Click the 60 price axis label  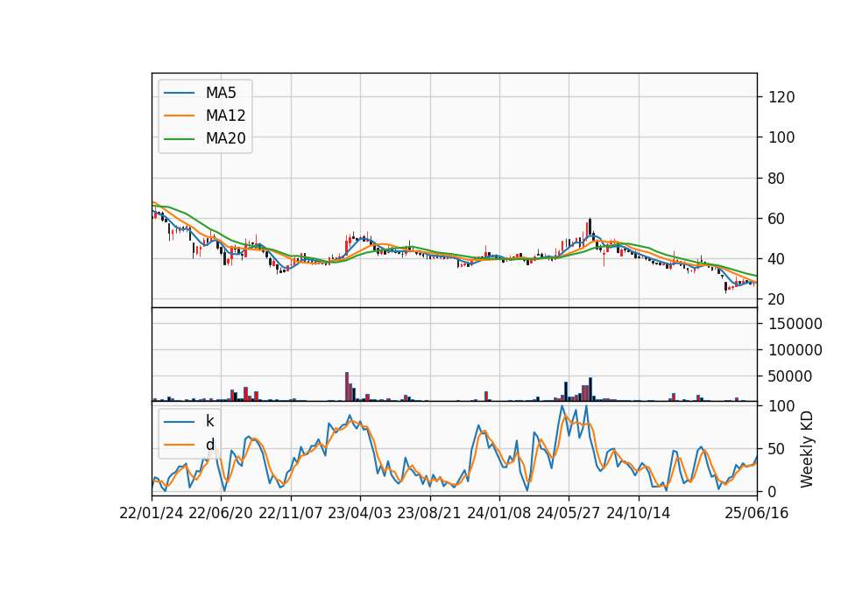coord(777,219)
